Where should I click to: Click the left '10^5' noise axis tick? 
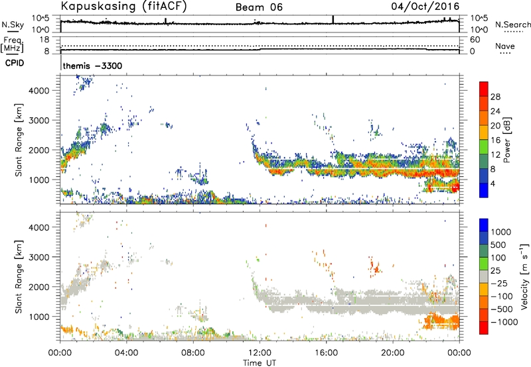[x=40, y=19]
